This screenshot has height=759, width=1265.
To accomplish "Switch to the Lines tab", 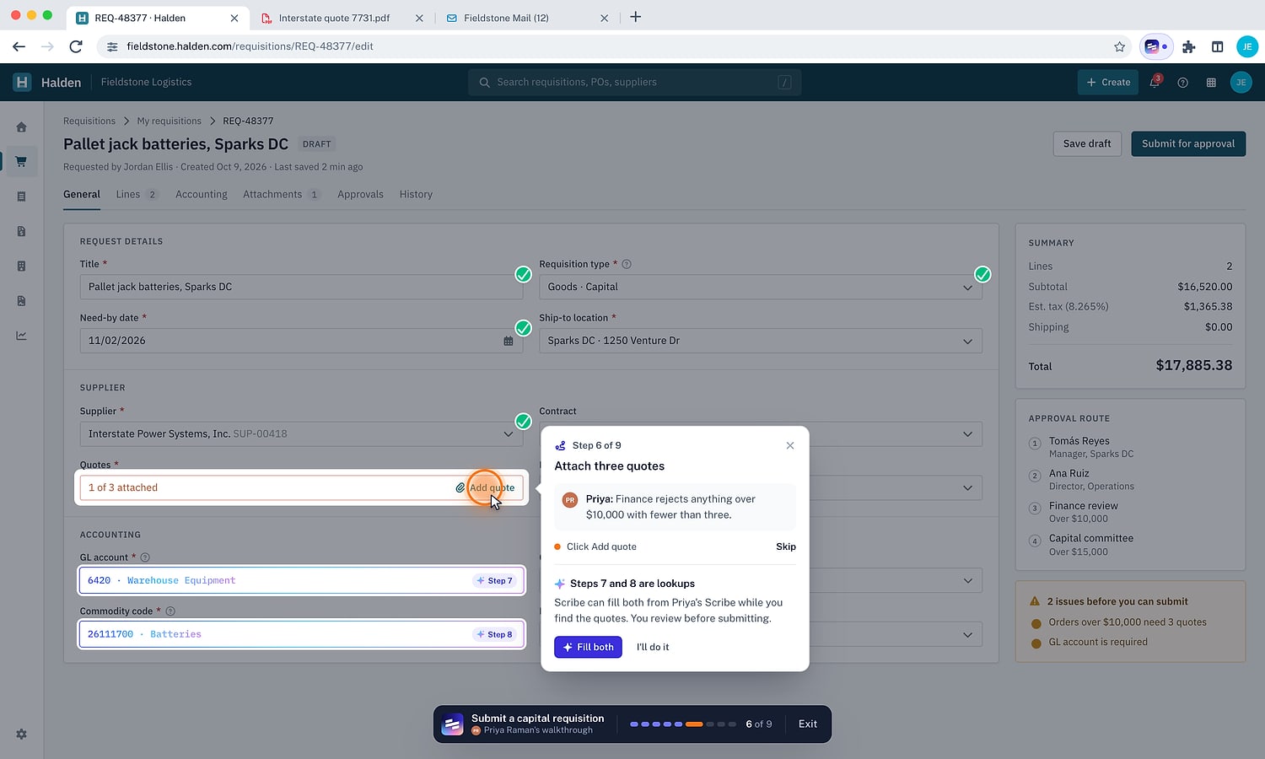I will [137, 194].
